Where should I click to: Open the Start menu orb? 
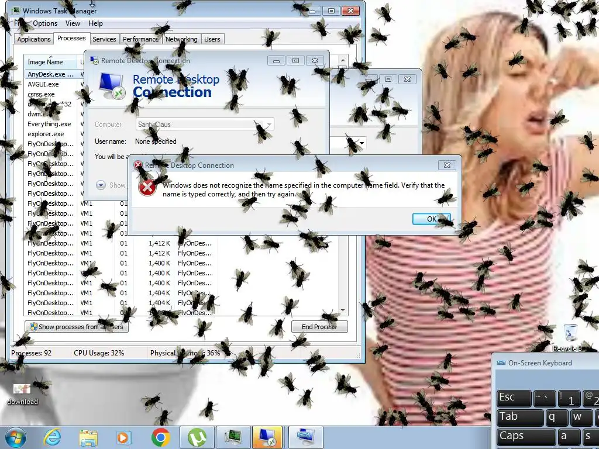[x=15, y=437]
